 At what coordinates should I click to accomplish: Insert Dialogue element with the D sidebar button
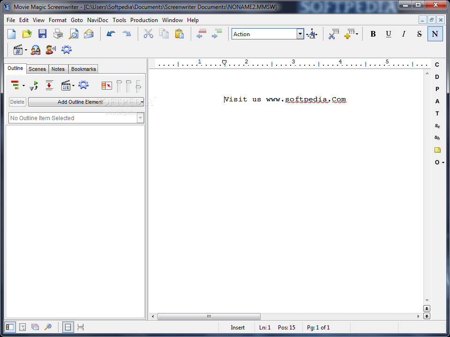click(437, 77)
